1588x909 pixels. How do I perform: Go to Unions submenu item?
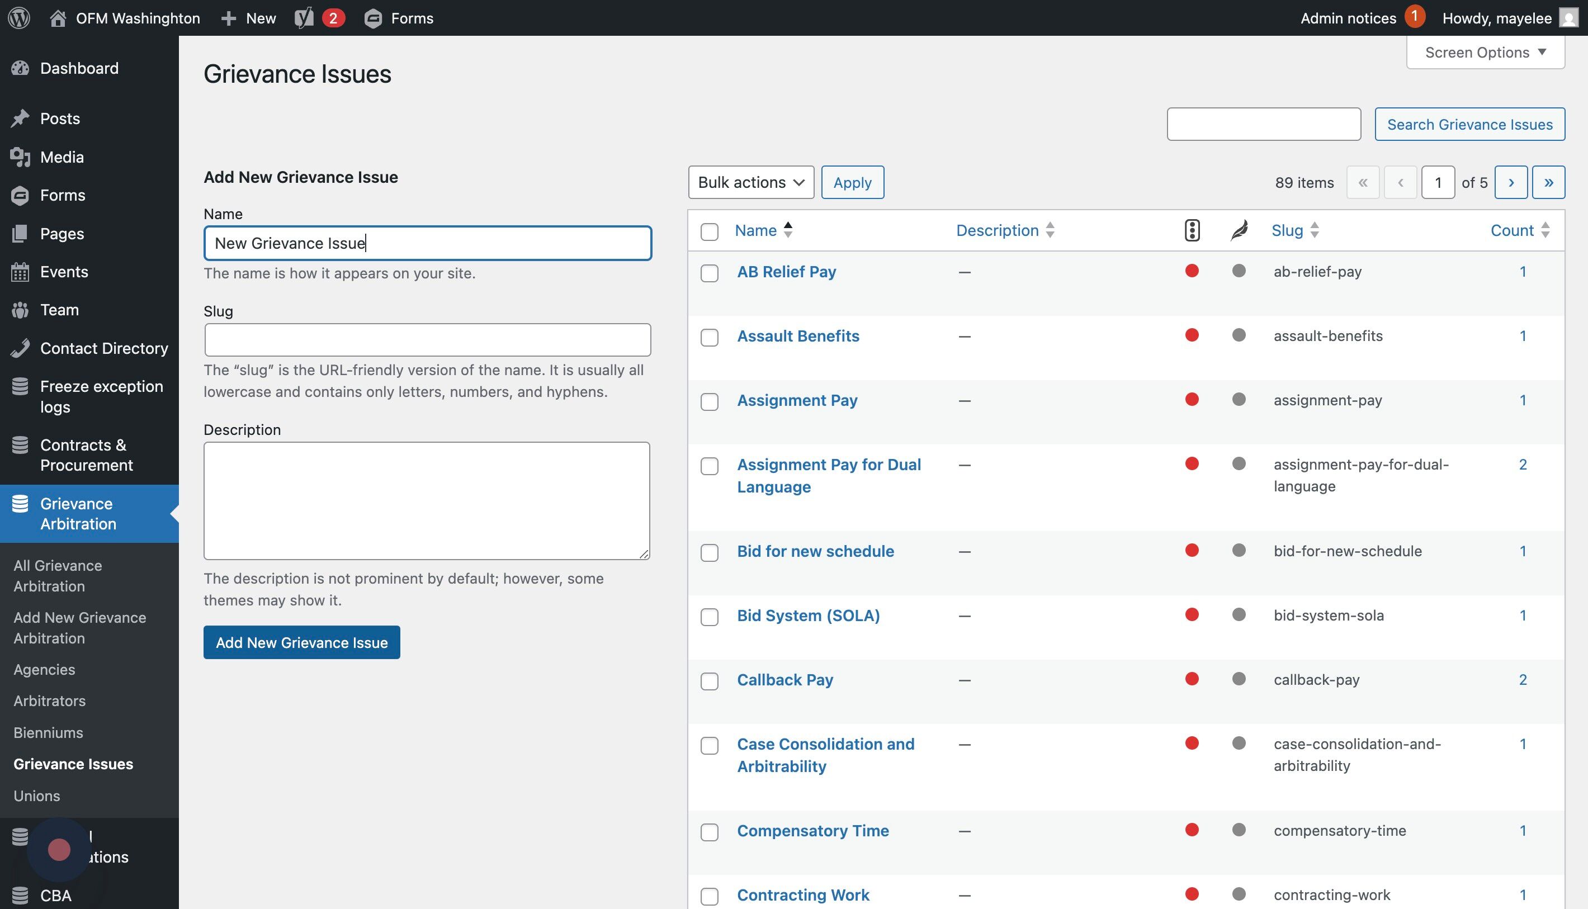coord(37,796)
